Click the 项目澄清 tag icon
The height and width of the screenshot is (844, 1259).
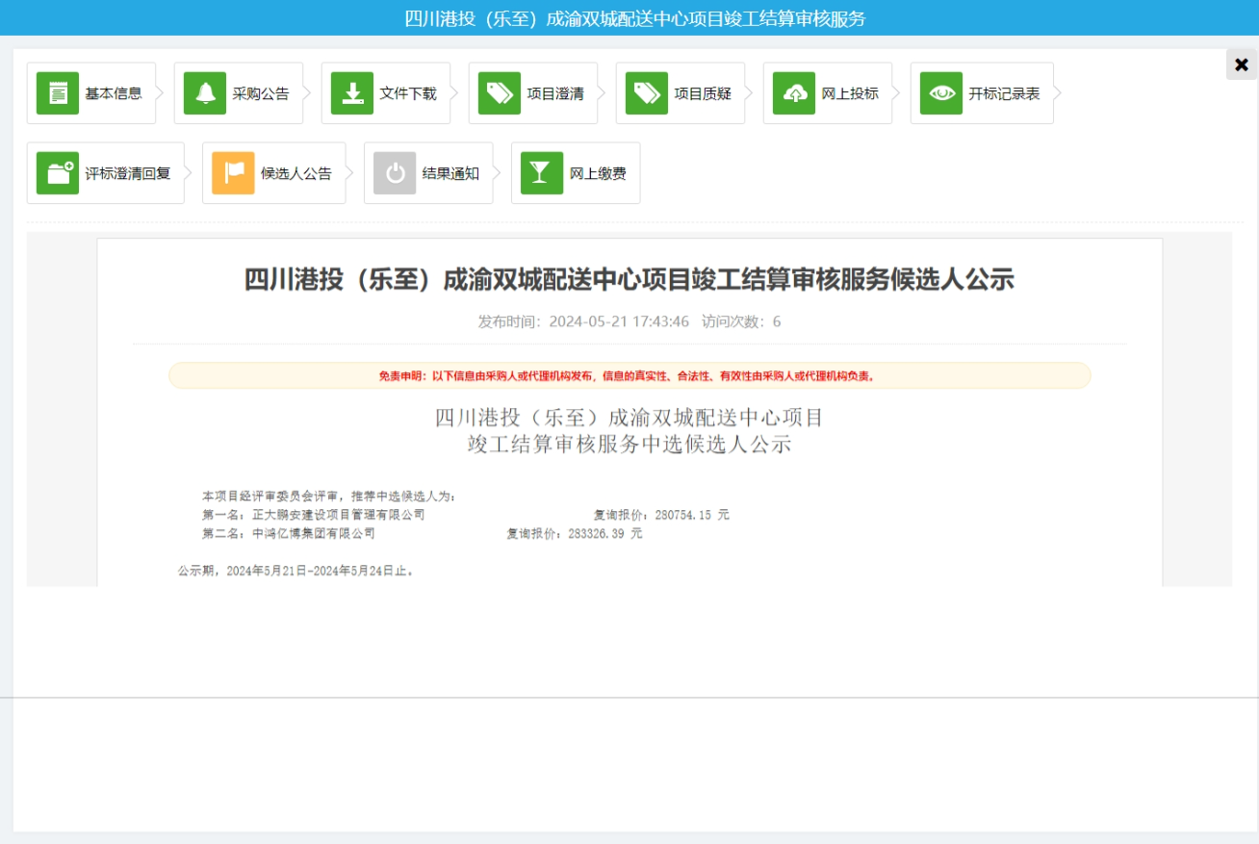(500, 93)
